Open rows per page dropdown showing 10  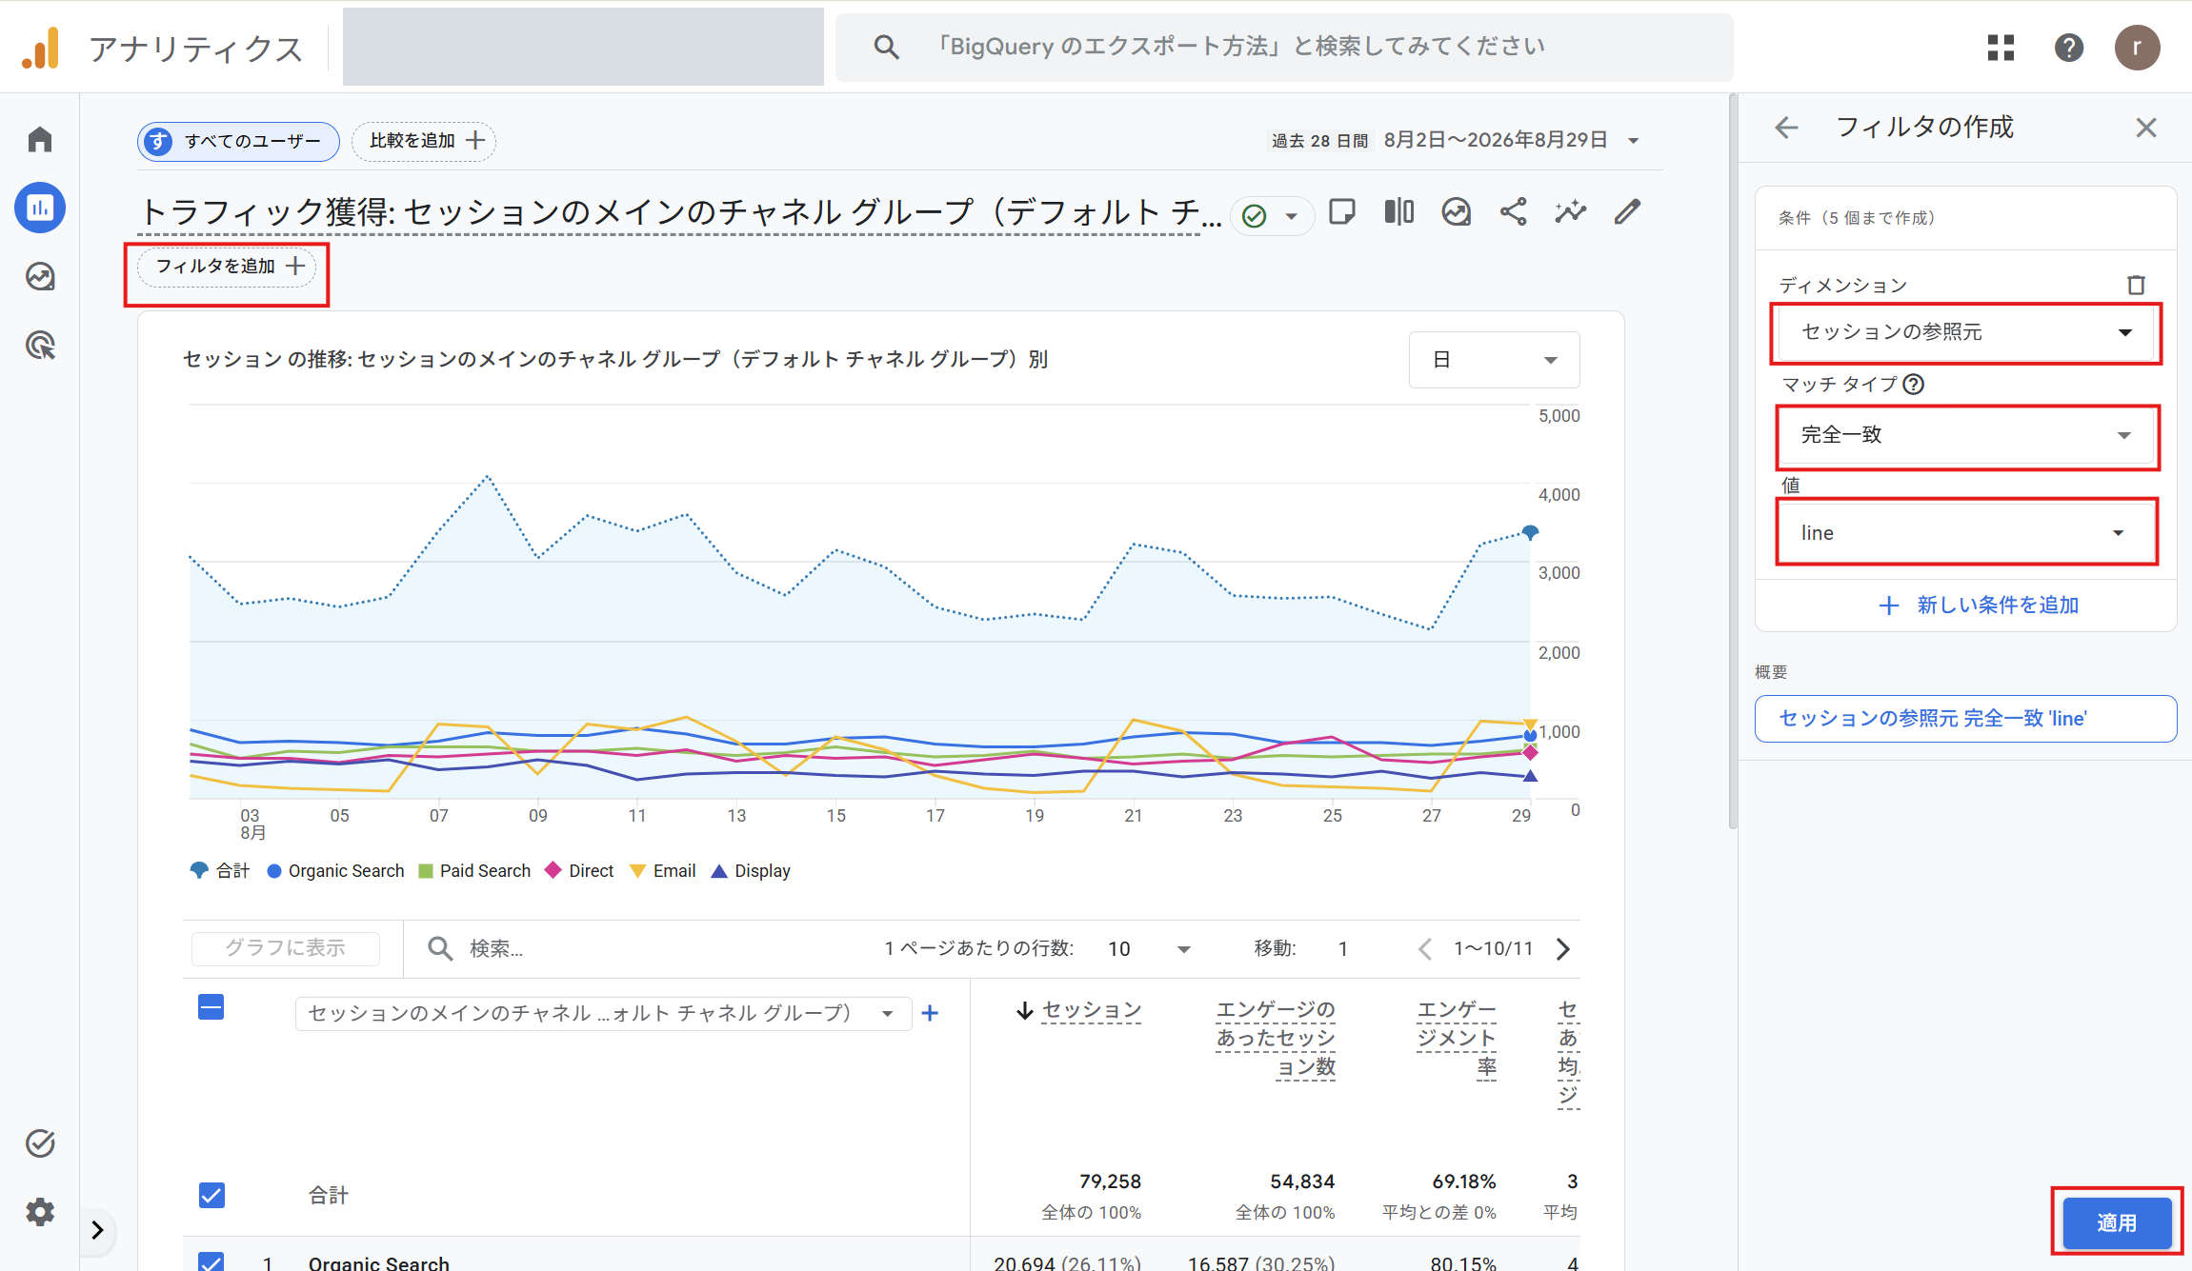point(1149,948)
